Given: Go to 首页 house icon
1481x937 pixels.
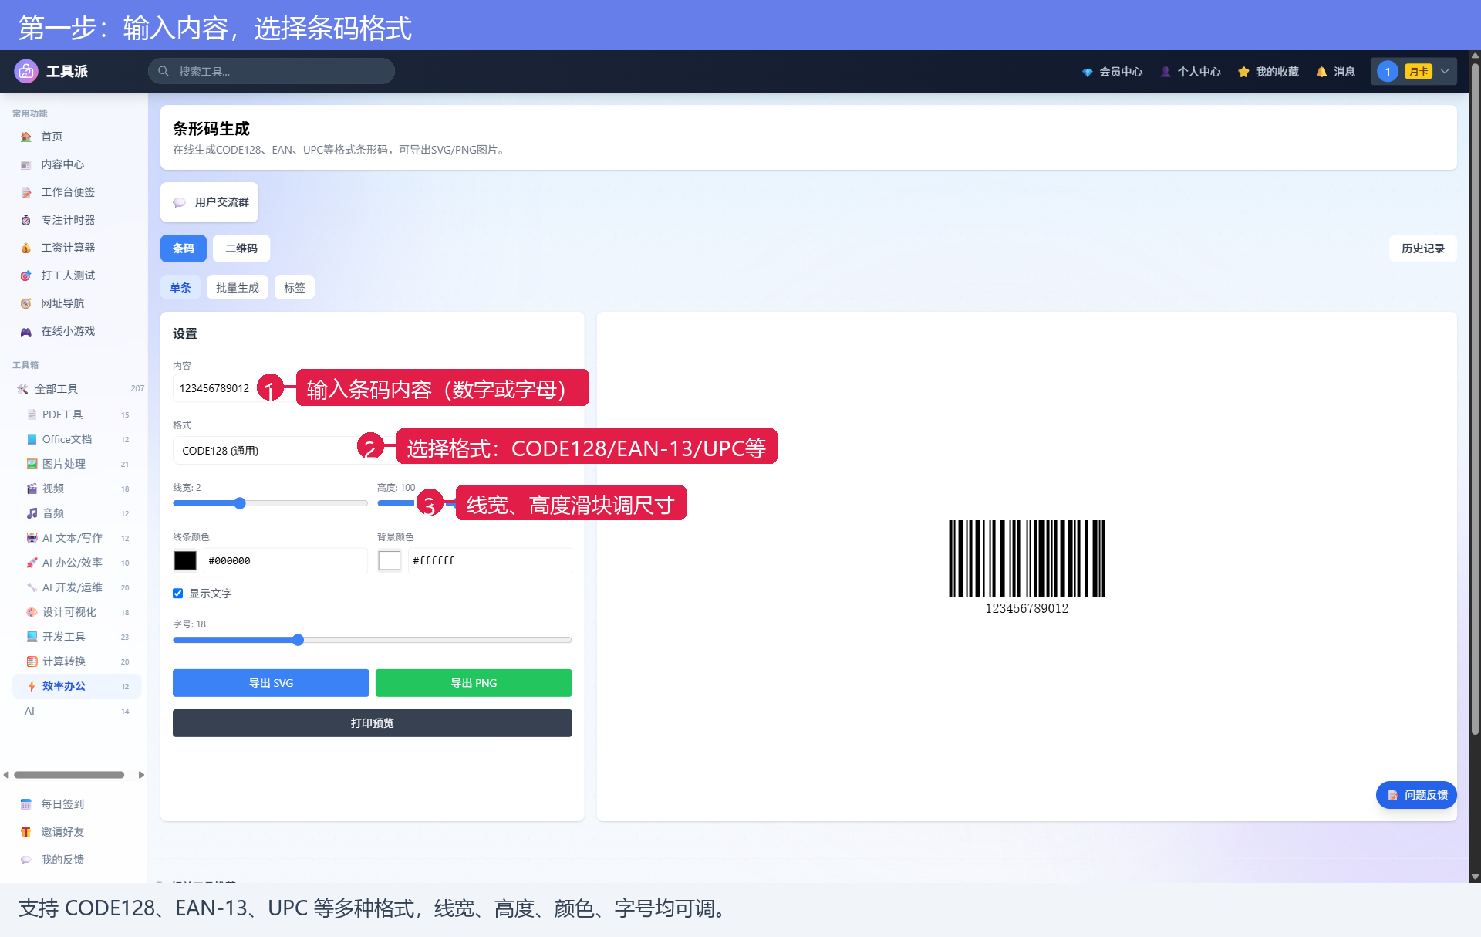Looking at the screenshot, I should pos(26,137).
